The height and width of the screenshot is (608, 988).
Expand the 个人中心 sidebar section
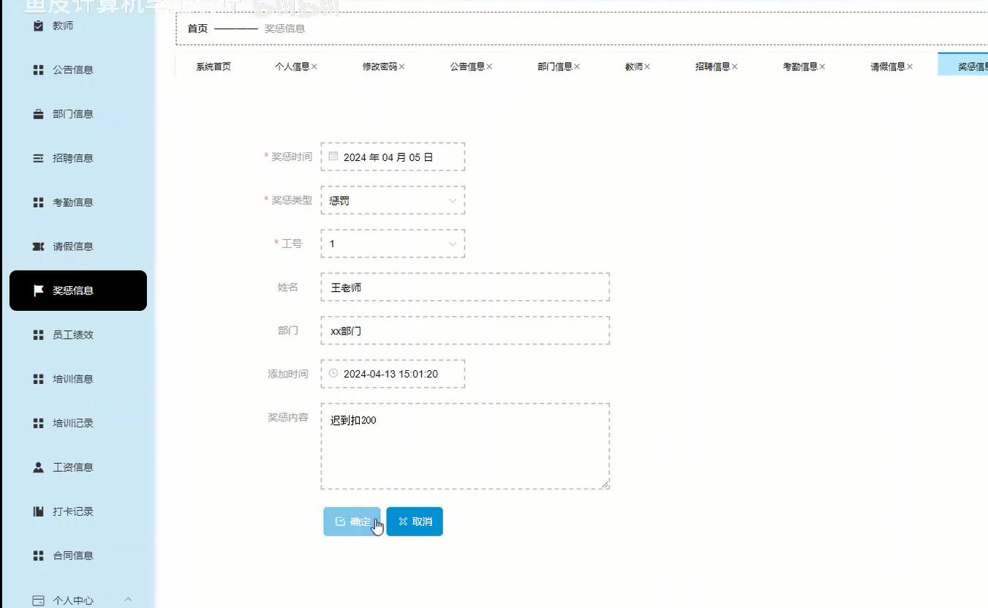coord(128,599)
